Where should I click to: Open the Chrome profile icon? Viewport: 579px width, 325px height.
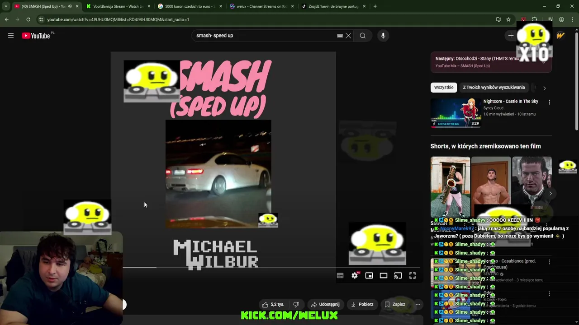[561, 19]
